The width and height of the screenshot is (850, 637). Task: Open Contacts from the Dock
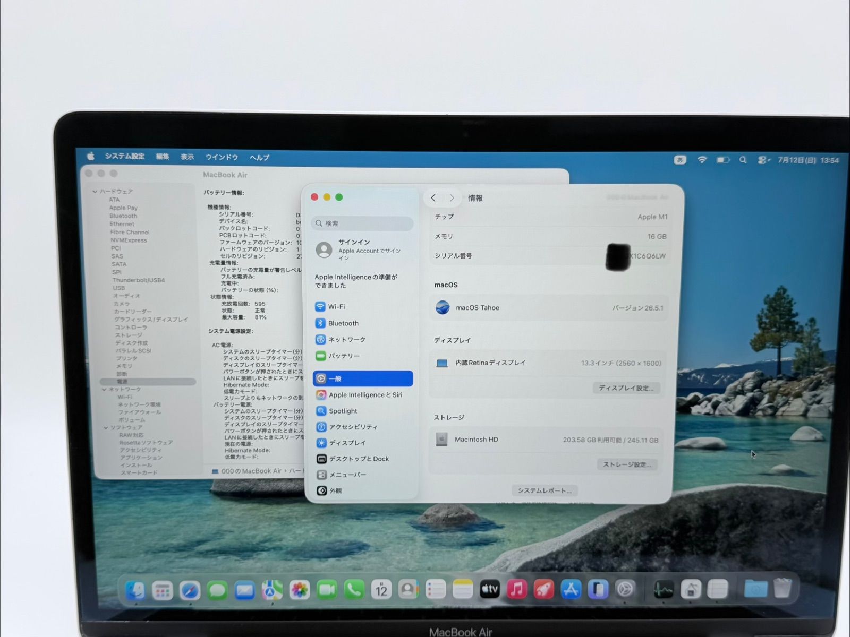(x=408, y=589)
